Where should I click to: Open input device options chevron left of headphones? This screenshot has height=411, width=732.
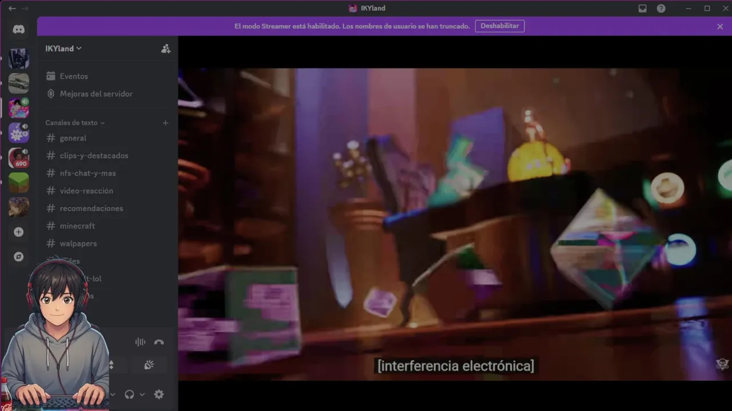click(113, 394)
